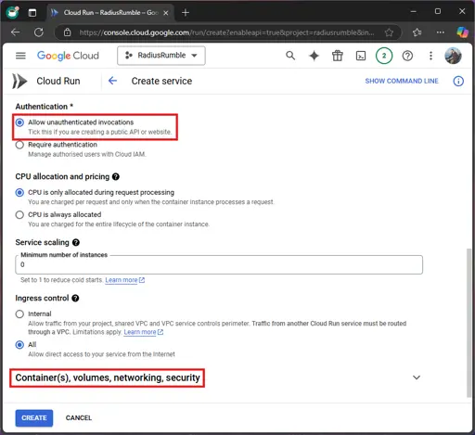Open the info panel circle icon
The height and width of the screenshot is (435, 475).
point(458,81)
